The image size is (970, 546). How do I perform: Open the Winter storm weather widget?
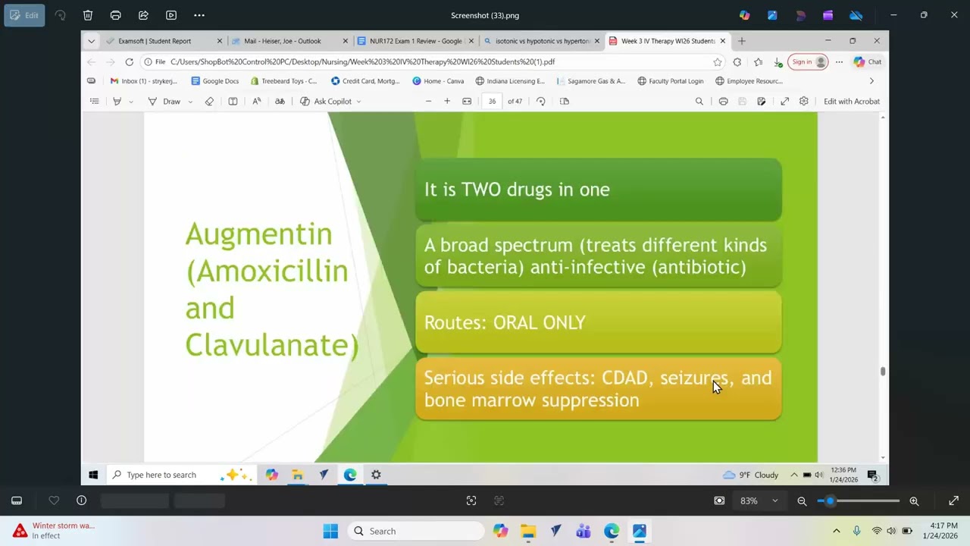click(x=53, y=531)
